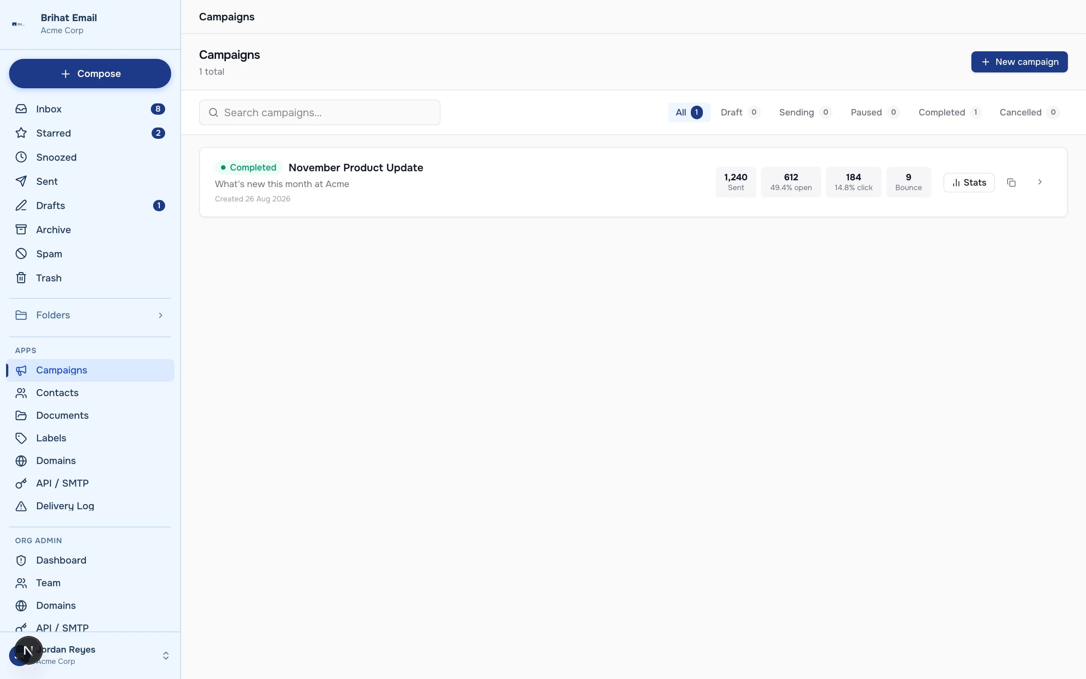Open Apps Domains globe icon

[21, 461]
